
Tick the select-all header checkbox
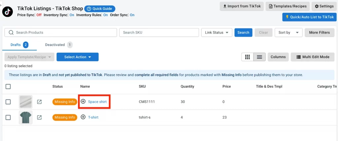point(8,87)
